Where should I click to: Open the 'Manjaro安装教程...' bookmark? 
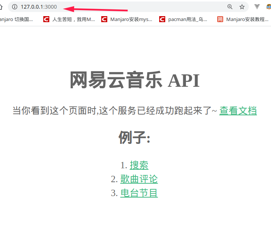[x=243, y=19]
